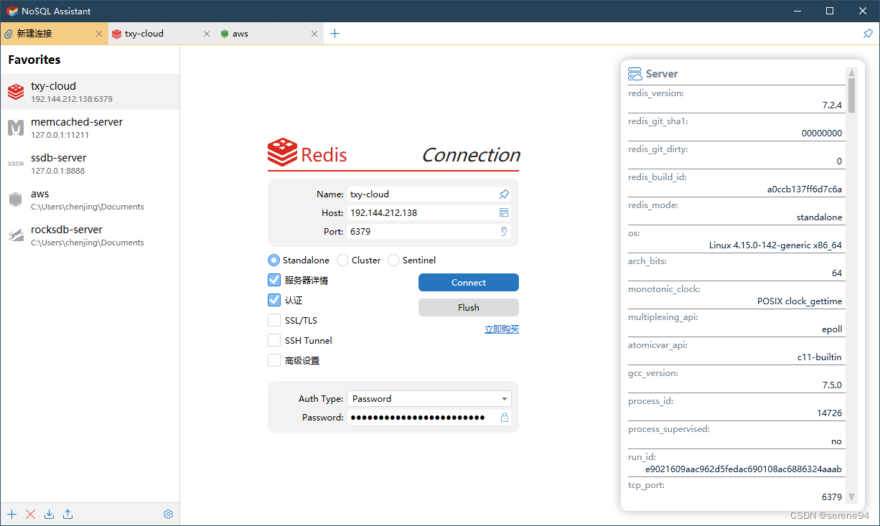Click the Redis icon of the txy-cloud favorite
Viewport: 880px width, 526px height.
click(x=16, y=92)
